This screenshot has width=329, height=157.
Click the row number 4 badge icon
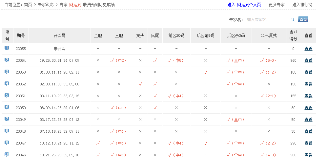pos(7,84)
